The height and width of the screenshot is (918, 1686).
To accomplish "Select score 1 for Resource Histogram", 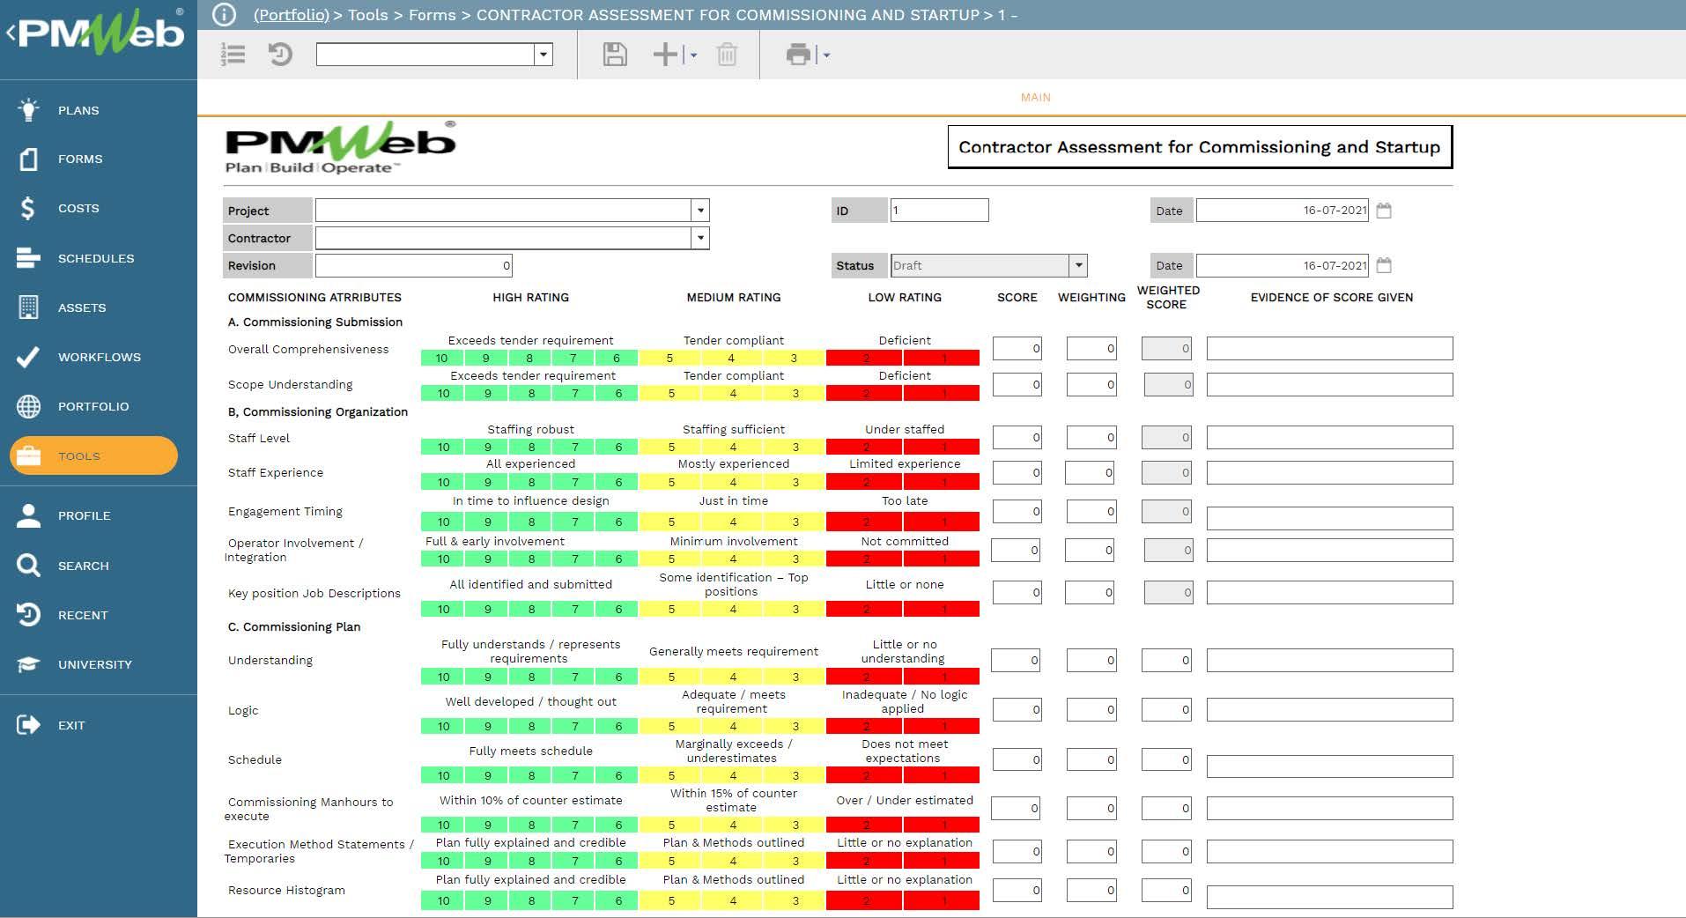I will (x=942, y=901).
